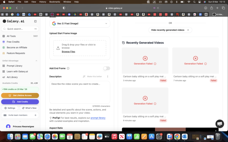Image resolution: width=228 pixels, height=142 pixels.
Task: Open Free Credits page
Action: (x=20, y=42)
